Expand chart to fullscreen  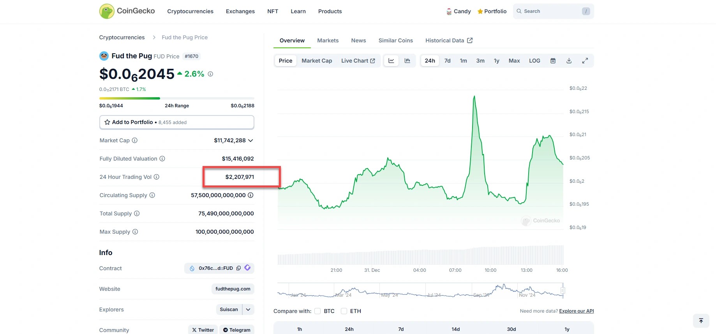[x=585, y=61]
